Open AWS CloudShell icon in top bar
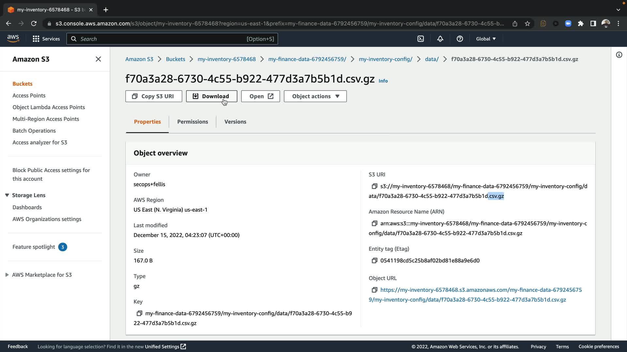The height and width of the screenshot is (352, 627). coord(421,39)
